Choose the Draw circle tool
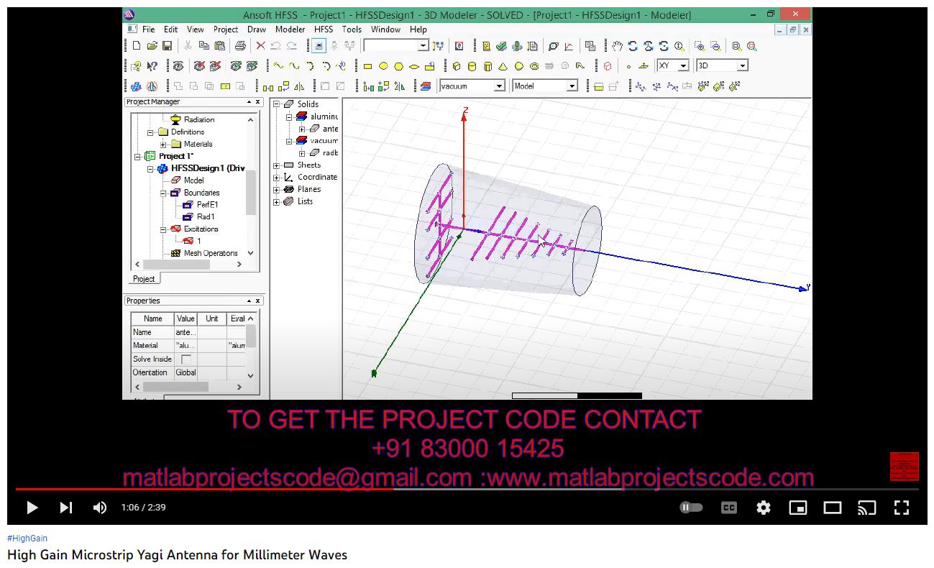This screenshot has height=568, width=934. [383, 66]
